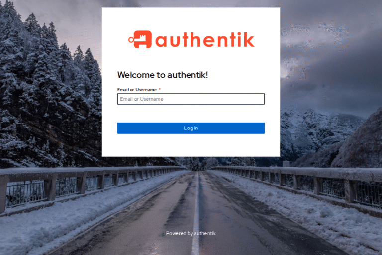
Task: Click the blank area below the Log in button
Action: click(x=191, y=145)
